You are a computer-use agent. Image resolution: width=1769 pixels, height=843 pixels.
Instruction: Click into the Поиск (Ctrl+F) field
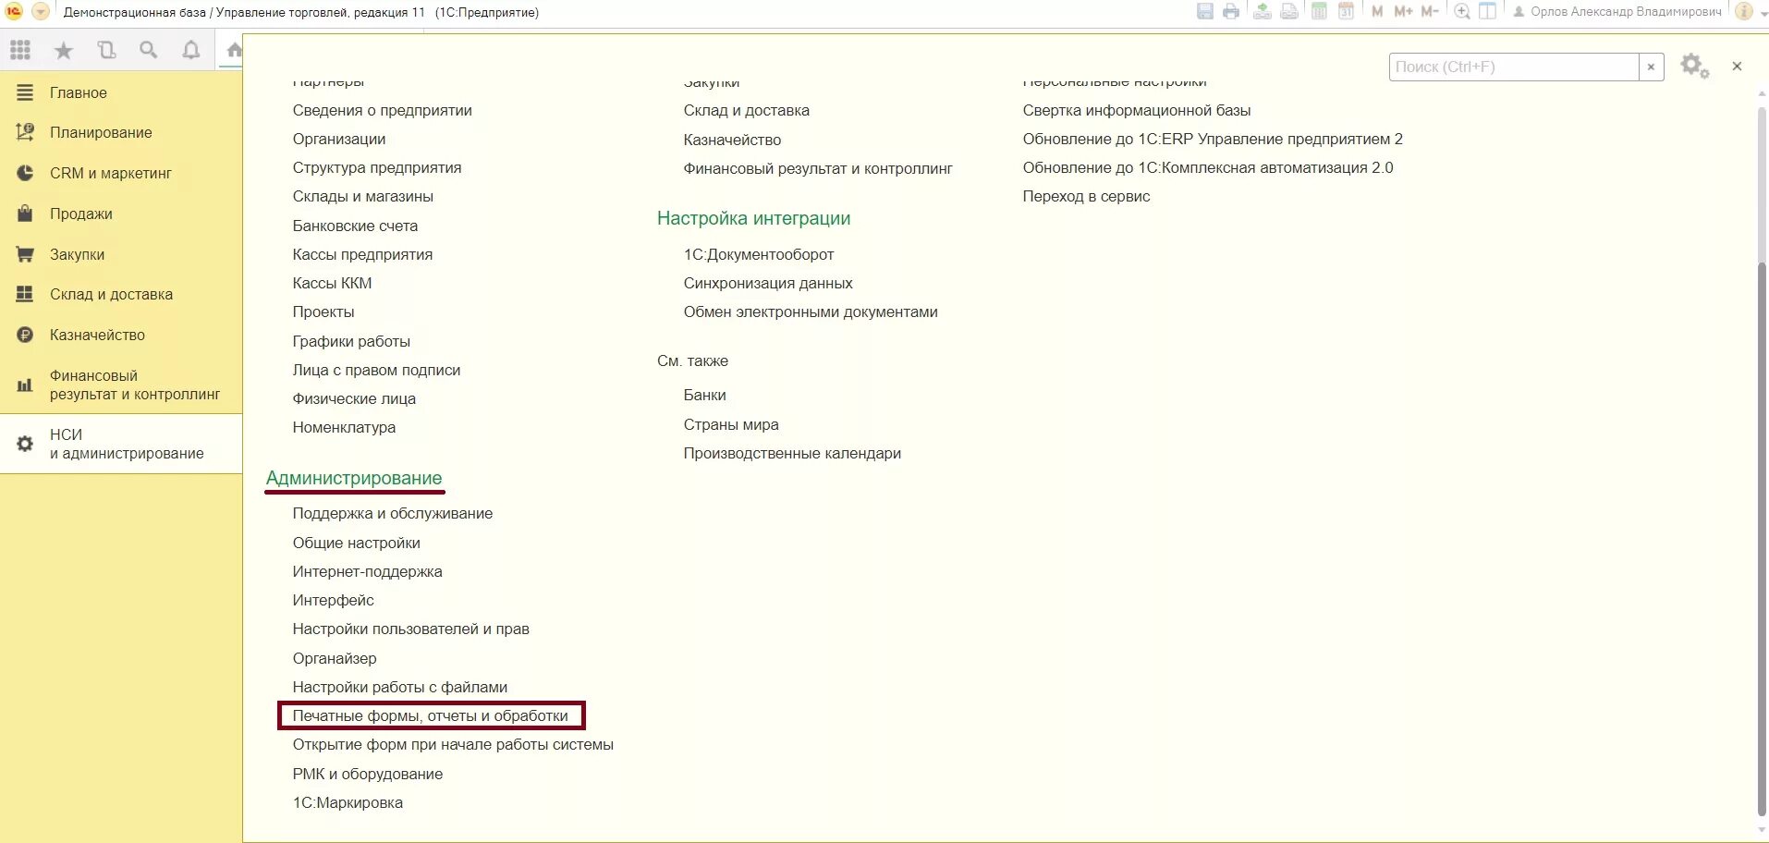pos(1514,67)
